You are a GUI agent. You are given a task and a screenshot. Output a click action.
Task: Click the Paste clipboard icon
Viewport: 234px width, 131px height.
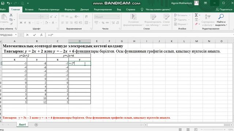4,17
